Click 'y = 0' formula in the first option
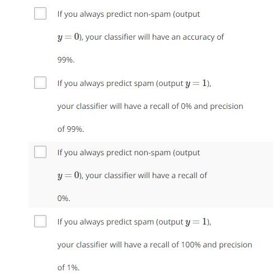 68,37
